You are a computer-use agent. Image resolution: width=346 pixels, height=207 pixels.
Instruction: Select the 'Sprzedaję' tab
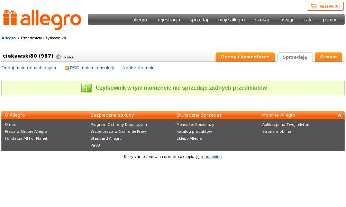pos(295,57)
